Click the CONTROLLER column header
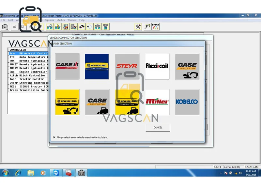 [x=28, y=50]
